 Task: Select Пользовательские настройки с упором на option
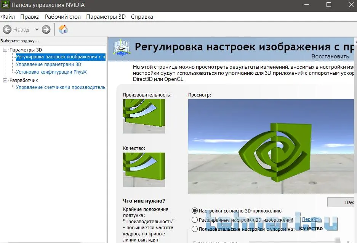coord(195,229)
